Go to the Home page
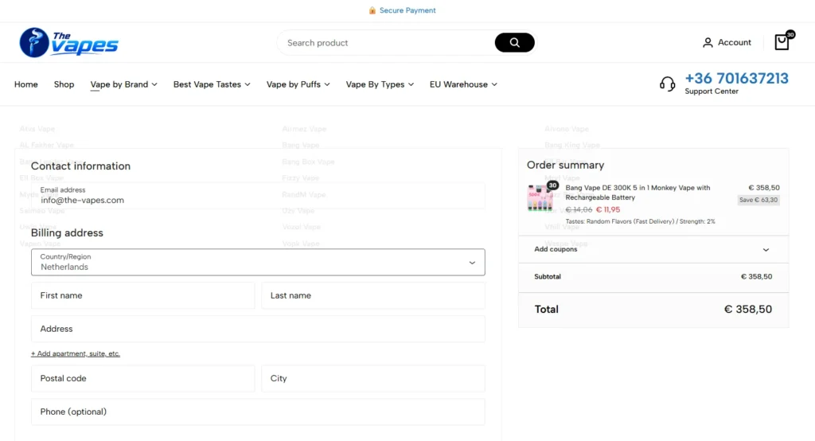Screen dimensions: 815x441 click(x=26, y=84)
